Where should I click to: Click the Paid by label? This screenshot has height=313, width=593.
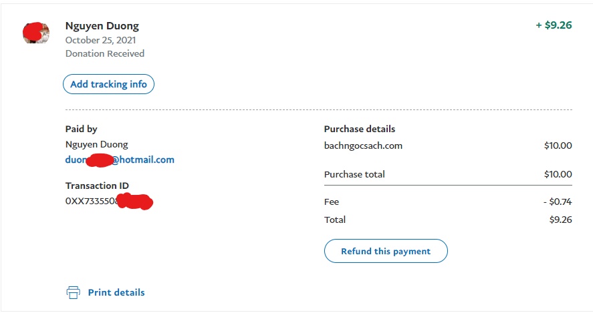pyautogui.click(x=81, y=129)
